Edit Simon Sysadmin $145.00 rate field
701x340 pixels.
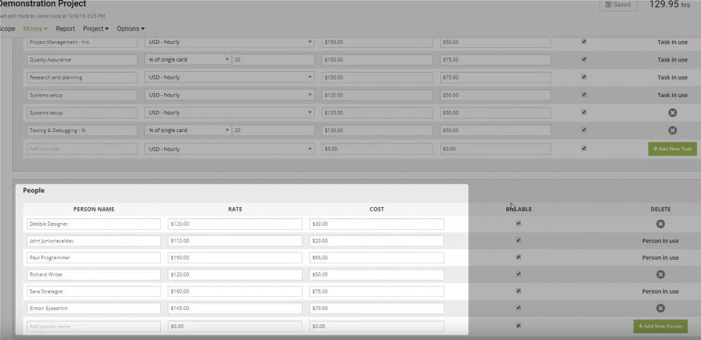[x=235, y=309]
